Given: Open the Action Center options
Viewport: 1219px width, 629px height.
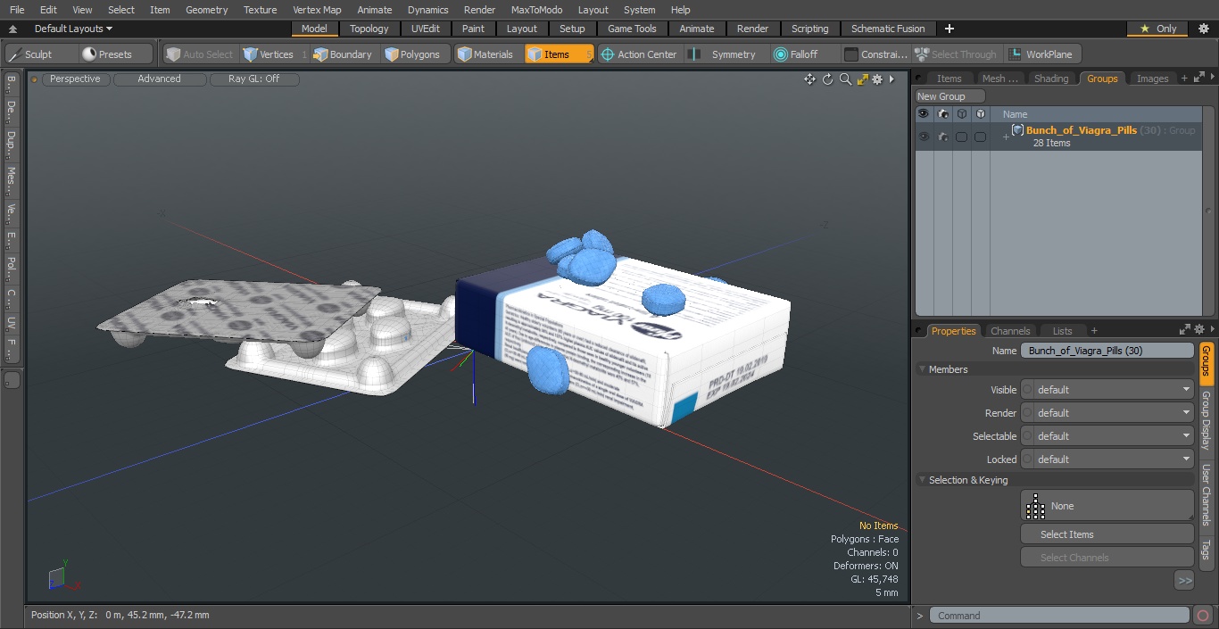Looking at the screenshot, I should 639,54.
